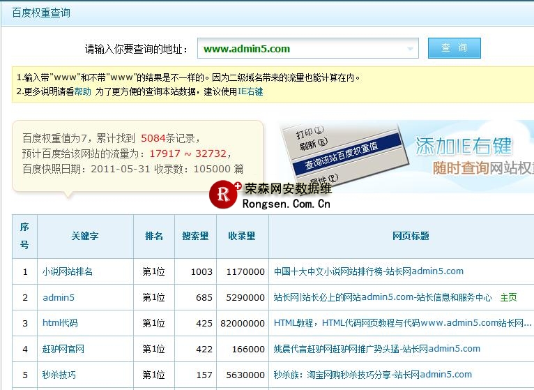The image size is (534, 390).
Task: Click the 搜索量 column header
Action: (x=195, y=236)
